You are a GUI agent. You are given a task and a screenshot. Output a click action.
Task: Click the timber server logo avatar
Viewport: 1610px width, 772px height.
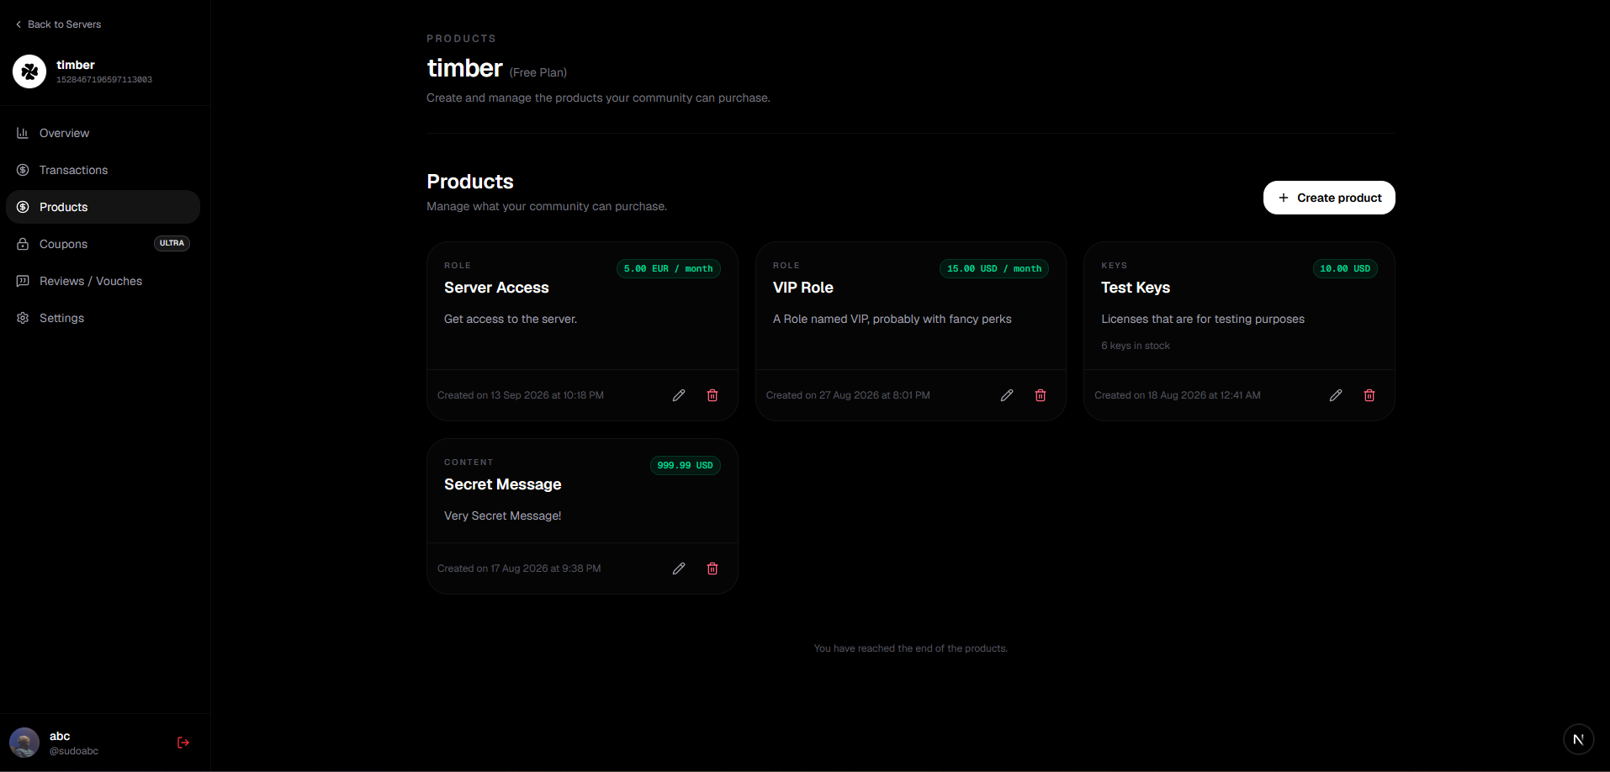(x=29, y=71)
